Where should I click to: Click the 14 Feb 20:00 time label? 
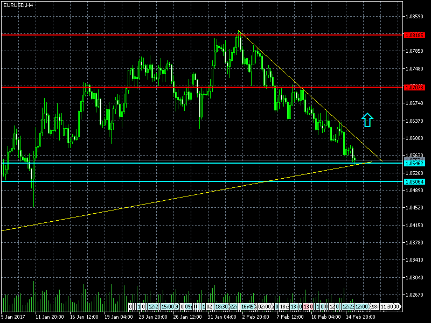360,317
